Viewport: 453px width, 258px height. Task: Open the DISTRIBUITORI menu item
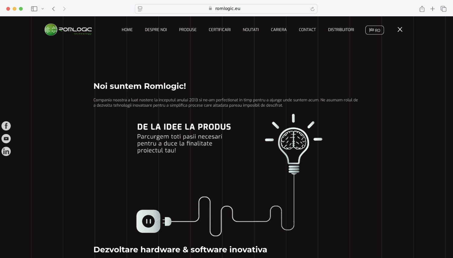341,30
